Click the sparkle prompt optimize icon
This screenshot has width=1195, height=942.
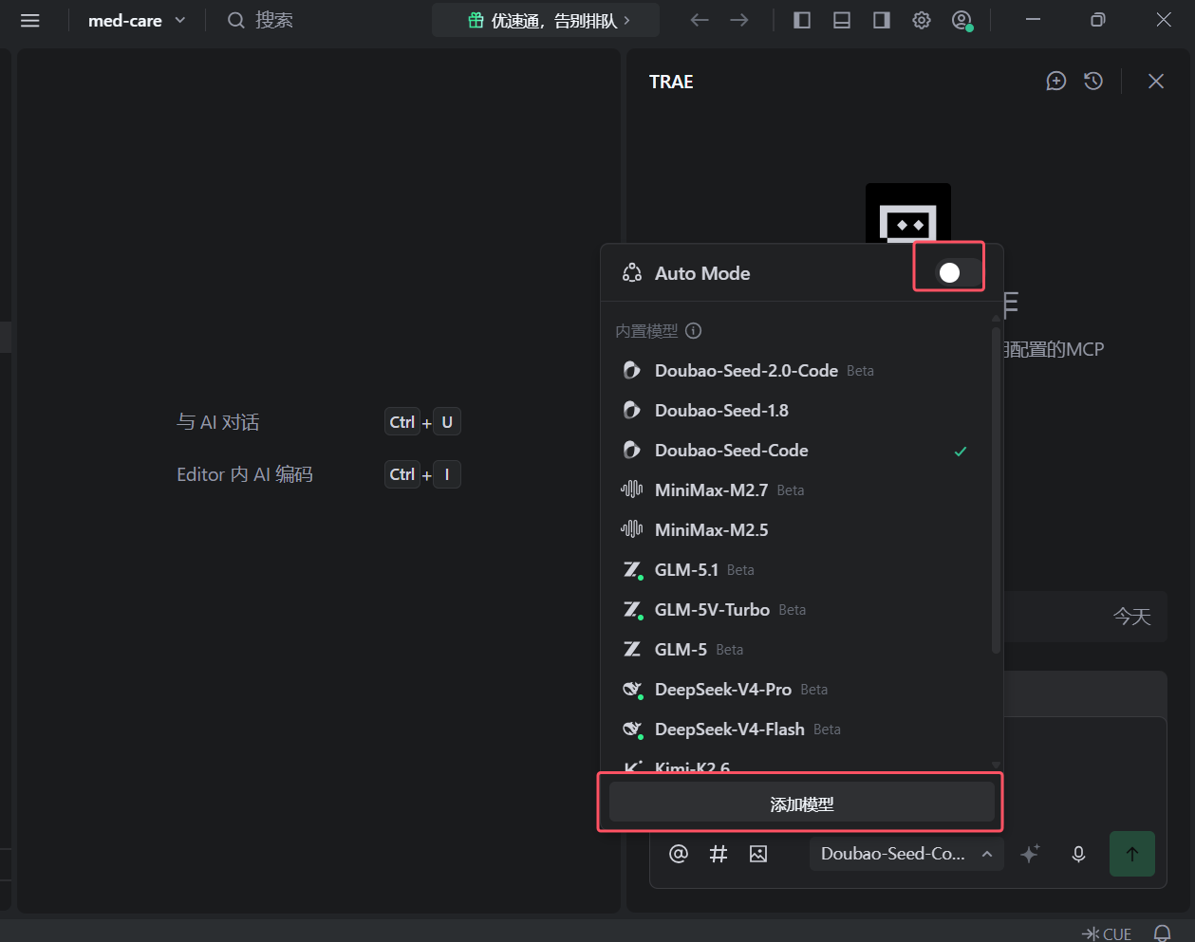click(x=1030, y=854)
